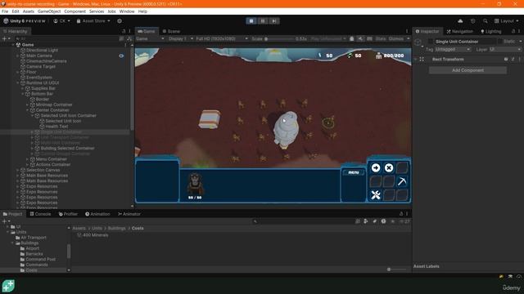
Task: Select Health Text in Hierarchy
Action: pyautogui.click(x=56, y=127)
